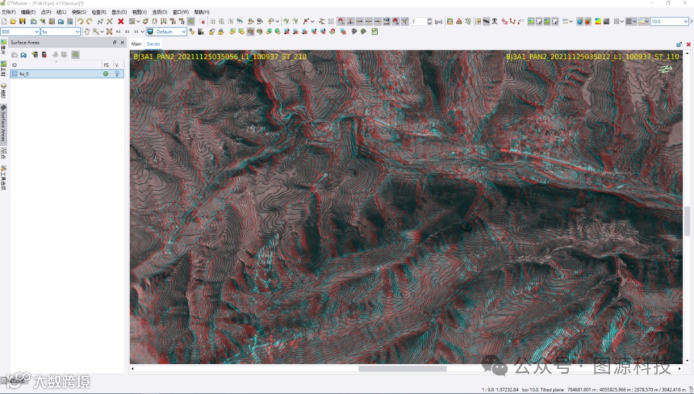The height and width of the screenshot is (394, 694).
Task: Undock the stereo view window
Action: (x=679, y=44)
